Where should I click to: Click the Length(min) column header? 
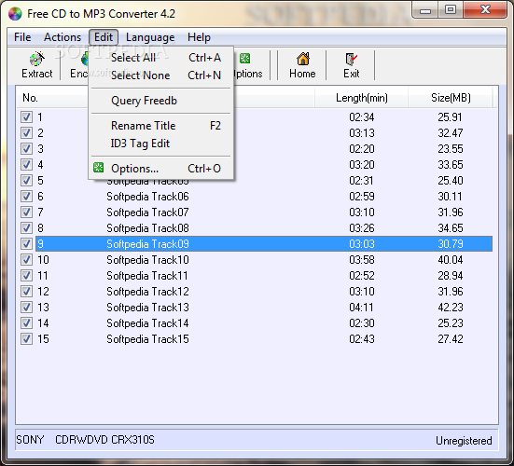[x=362, y=98]
